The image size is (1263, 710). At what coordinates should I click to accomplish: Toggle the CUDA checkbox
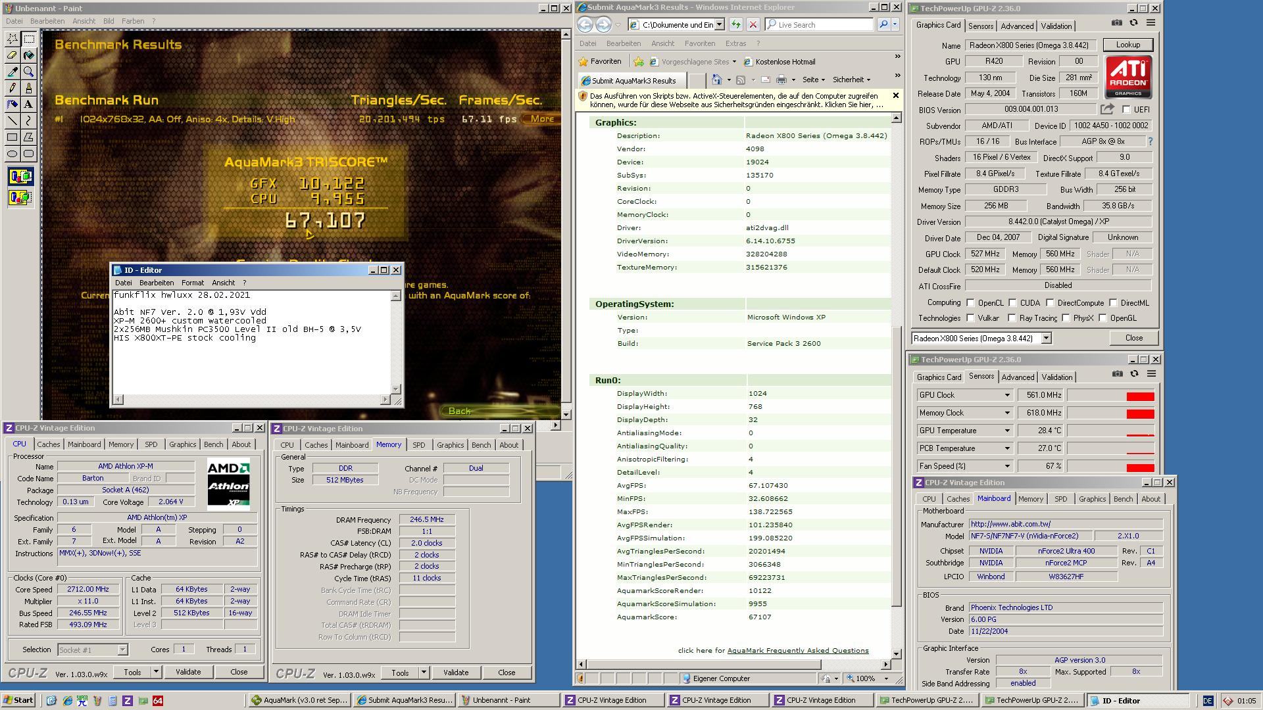coord(1012,302)
